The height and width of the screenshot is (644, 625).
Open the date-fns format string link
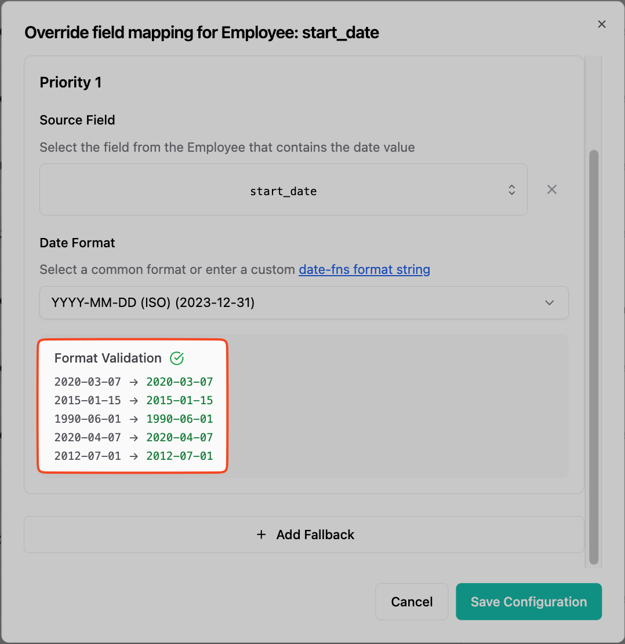click(x=364, y=269)
